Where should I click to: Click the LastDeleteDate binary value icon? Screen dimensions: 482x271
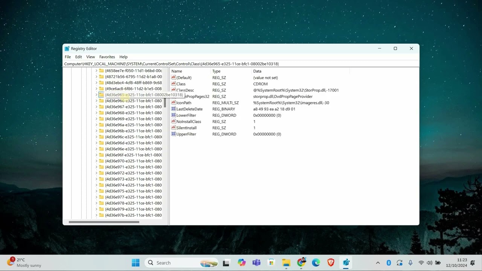point(174,109)
